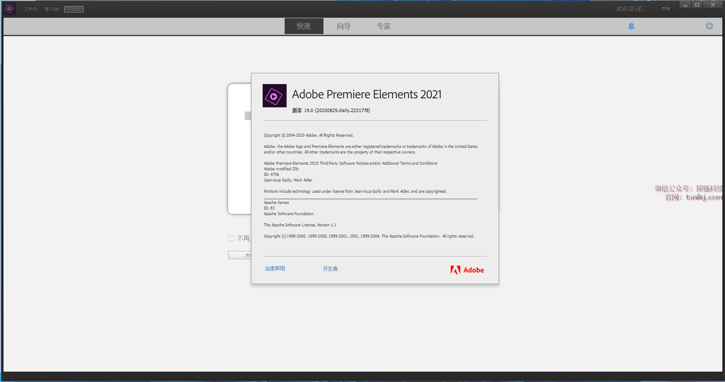Open the 开发者 link
The height and width of the screenshot is (382, 725).
click(x=330, y=269)
